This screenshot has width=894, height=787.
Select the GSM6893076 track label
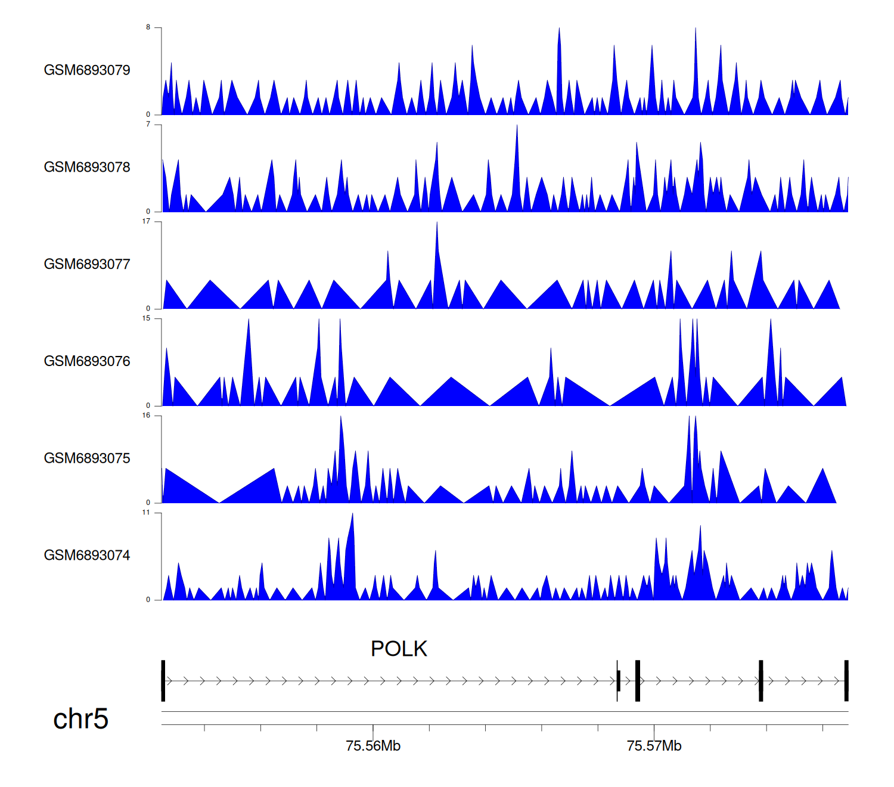pos(87,361)
